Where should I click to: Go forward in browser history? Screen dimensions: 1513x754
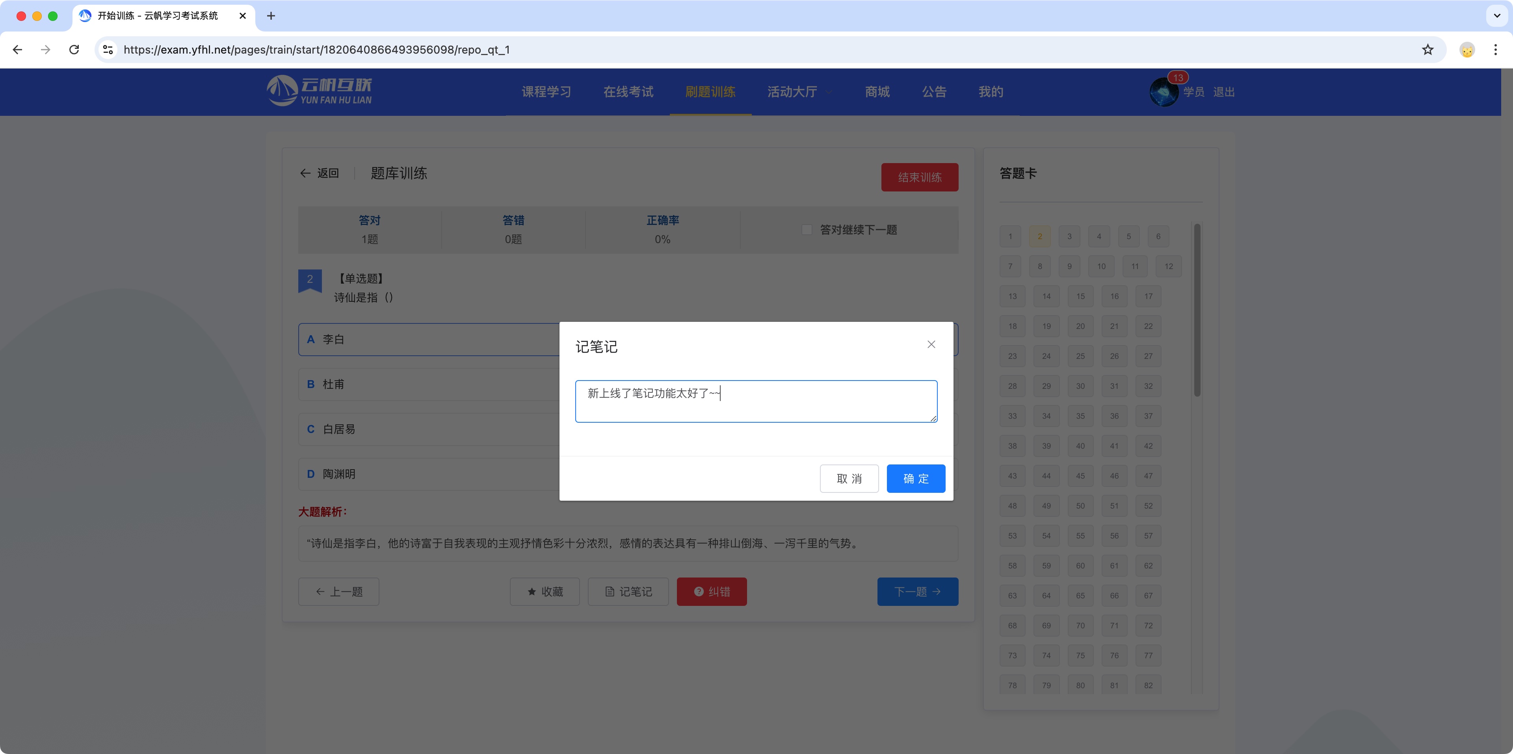[x=46, y=50]
